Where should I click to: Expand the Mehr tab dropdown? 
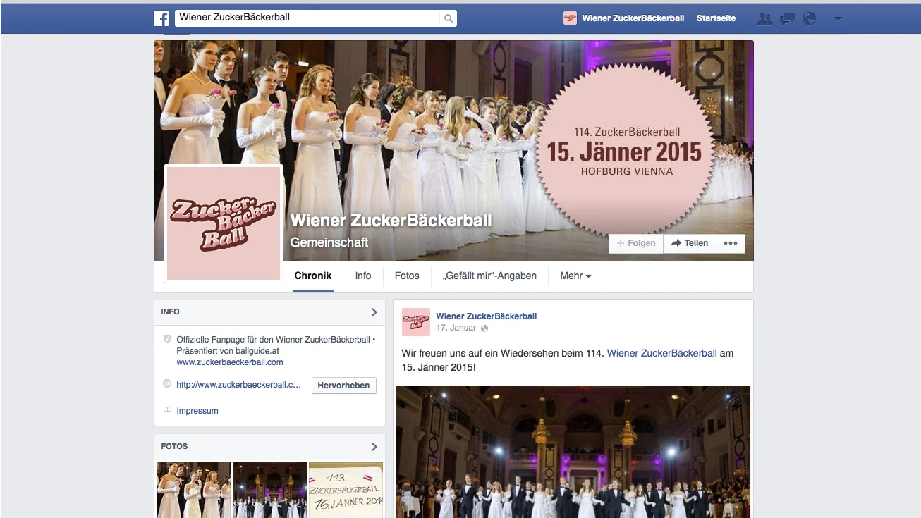pyautogui.click(x=575, y=276)
